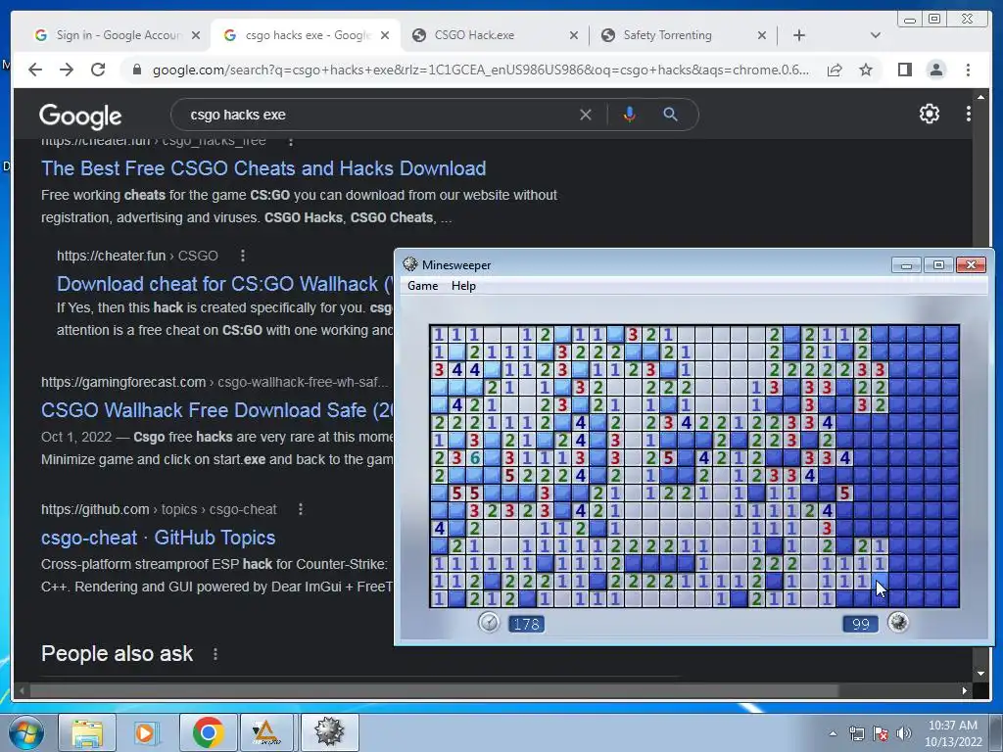Click the scroll right arrow at bottom

tap(965, 690)
